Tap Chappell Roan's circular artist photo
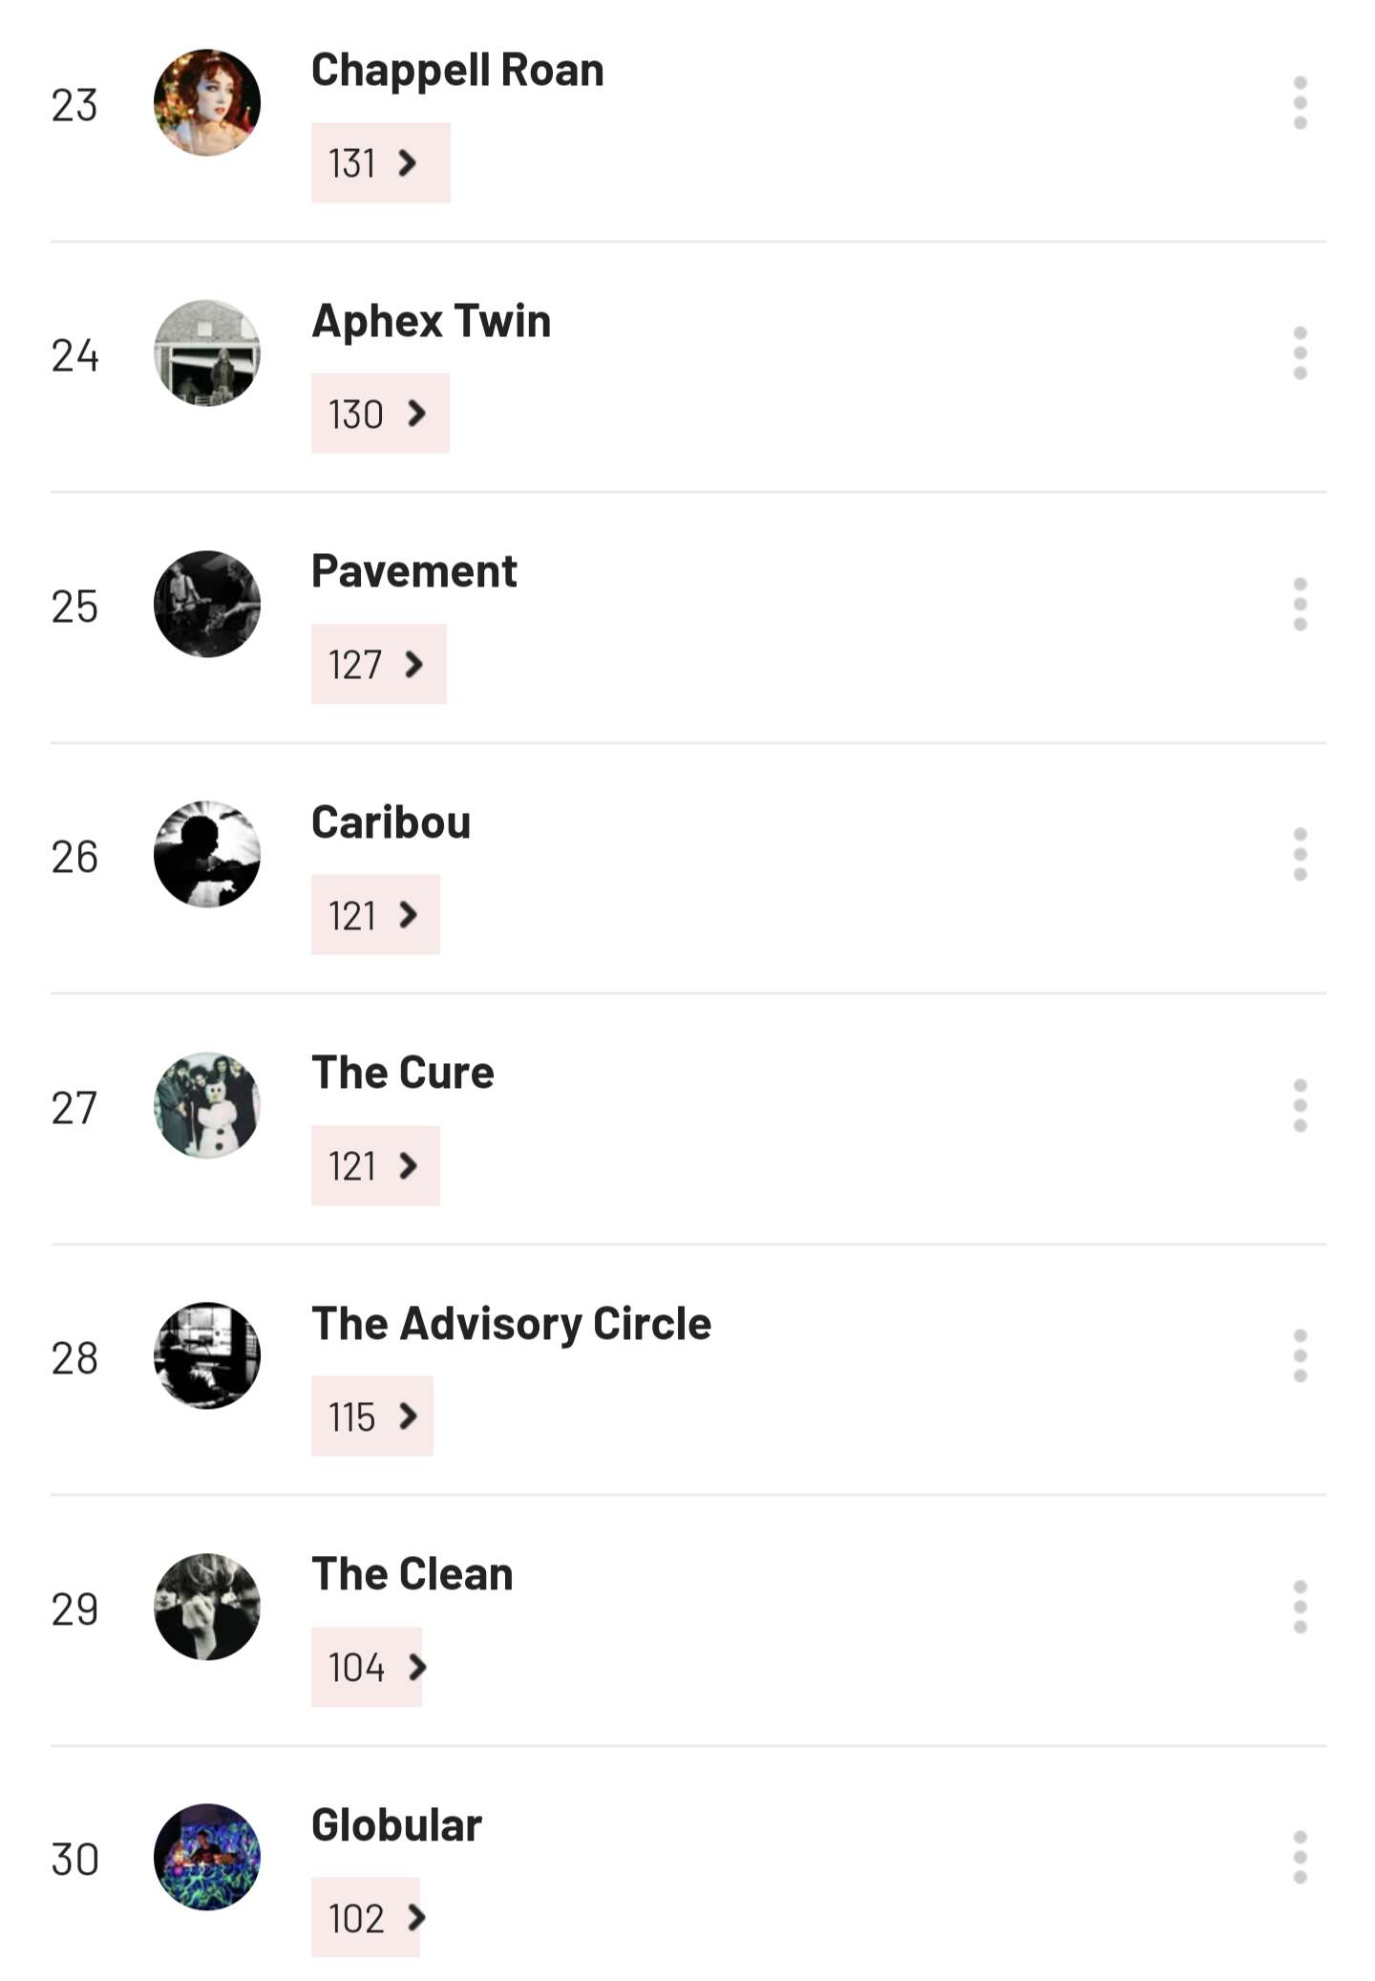The image size is (1375, 1981). pyautogui.click(x=207, y=103)
